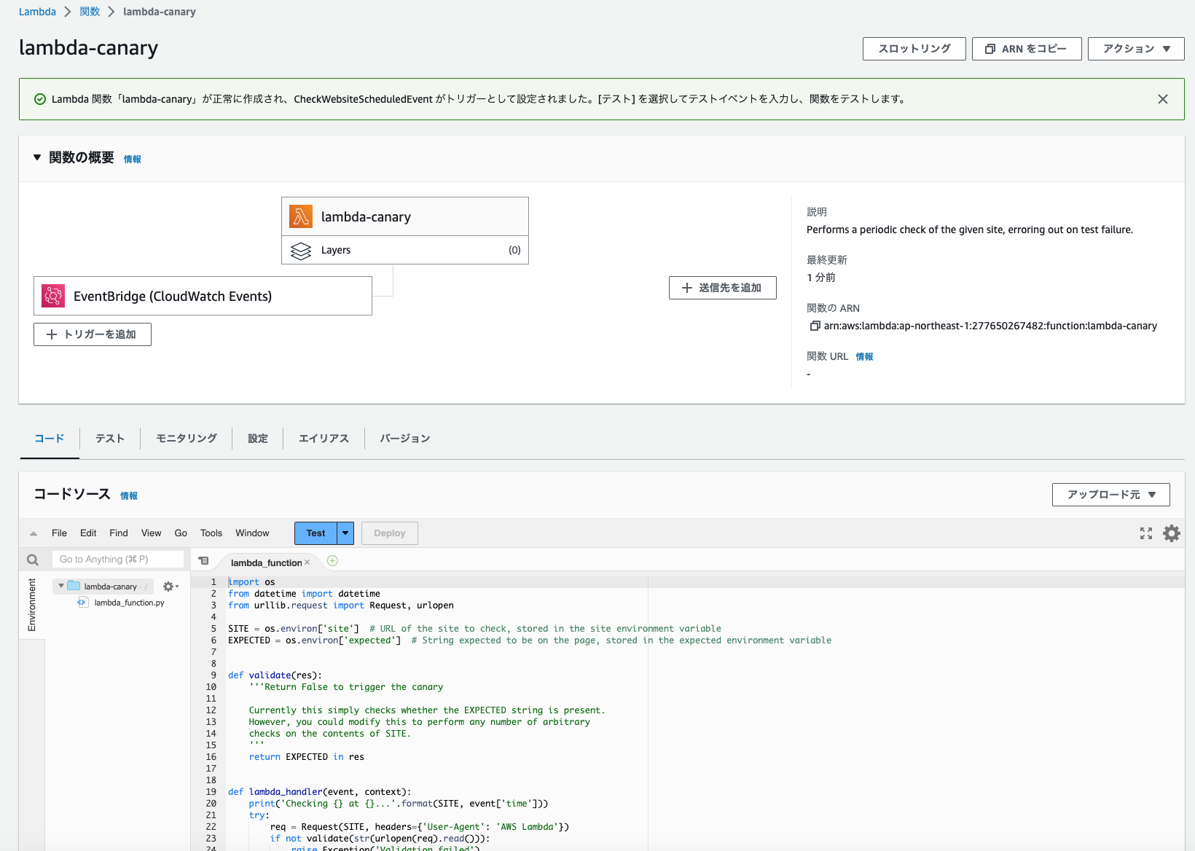
Task: Open the Find menu
Action: [119, 533]
